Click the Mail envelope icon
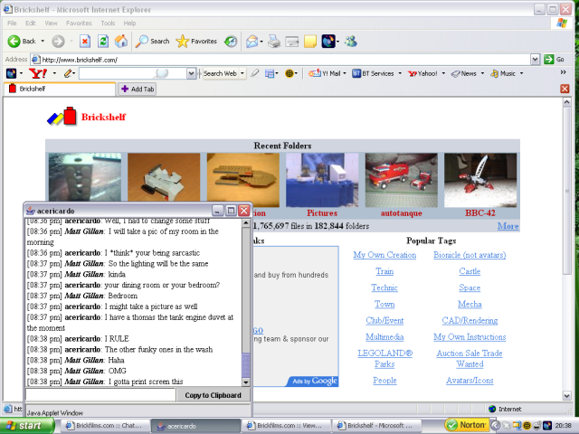 [x=252, y=42]
